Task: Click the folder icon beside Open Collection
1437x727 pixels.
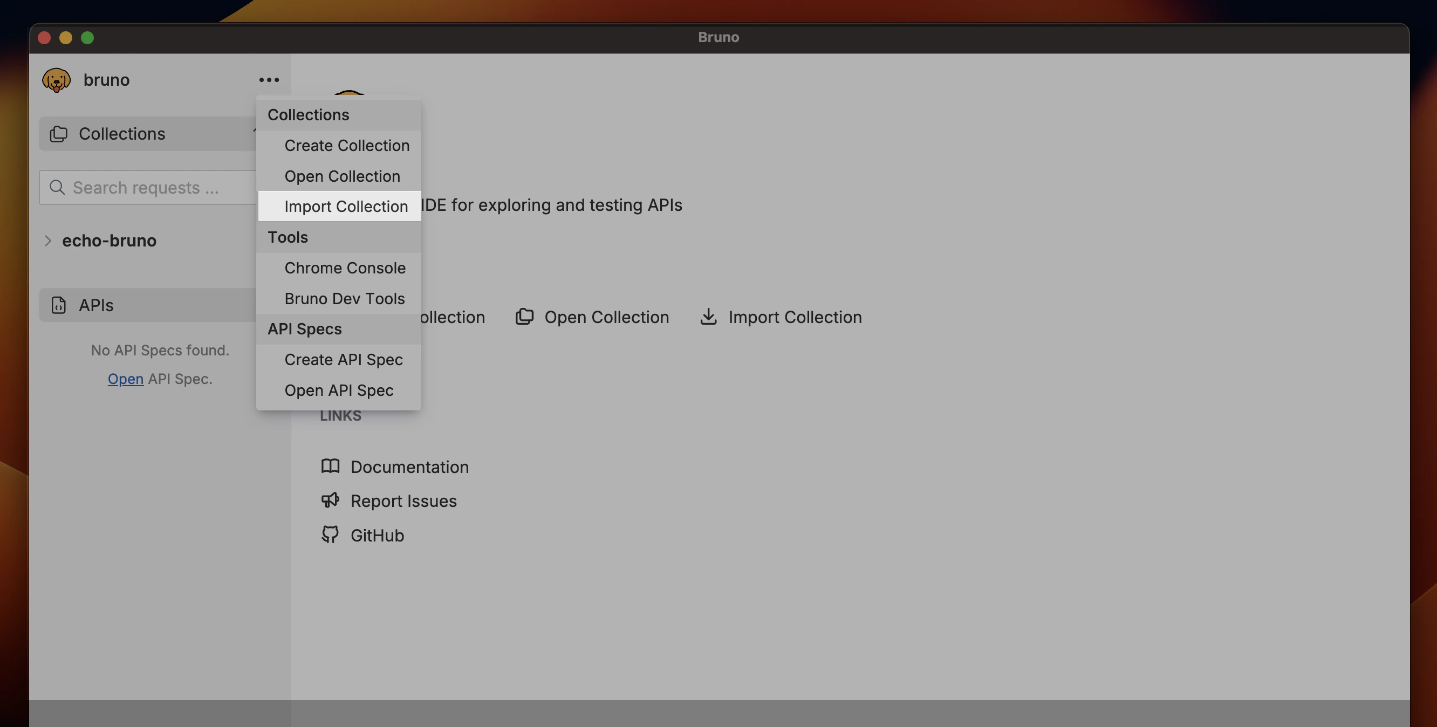Action: [x=524, y=317]
